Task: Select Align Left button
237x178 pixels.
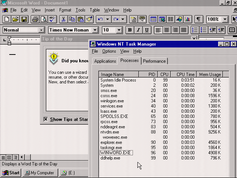Action: [x=158, y=30]
